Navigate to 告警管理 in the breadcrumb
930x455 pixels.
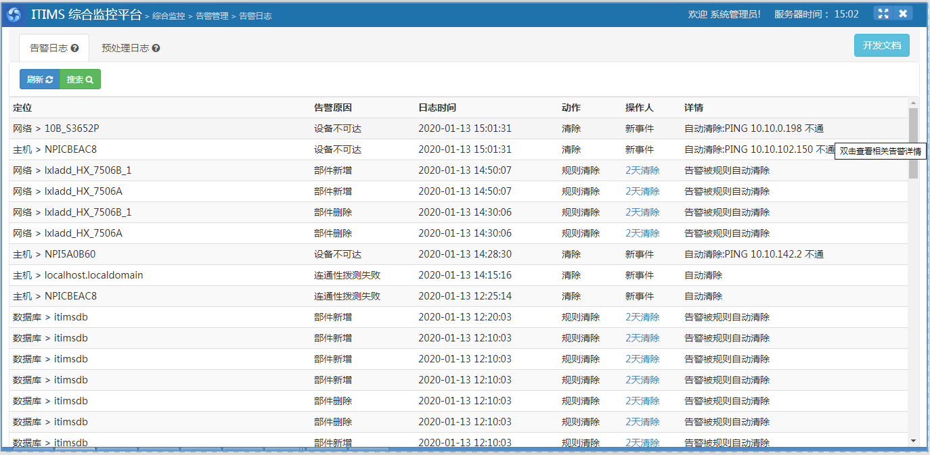pos(212,16)
